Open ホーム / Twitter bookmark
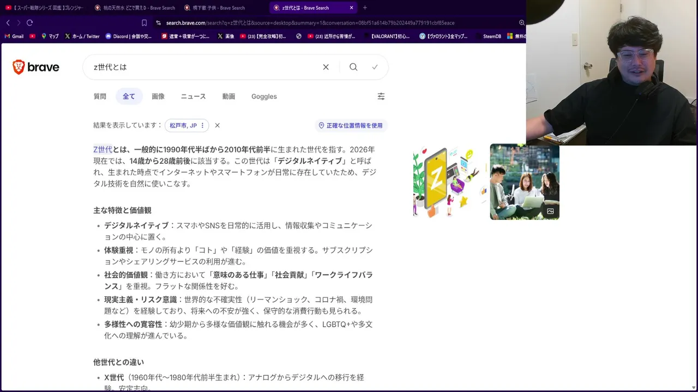Image resolution: width=698 pixels, height=392 pixels. [x=82, y=36]
